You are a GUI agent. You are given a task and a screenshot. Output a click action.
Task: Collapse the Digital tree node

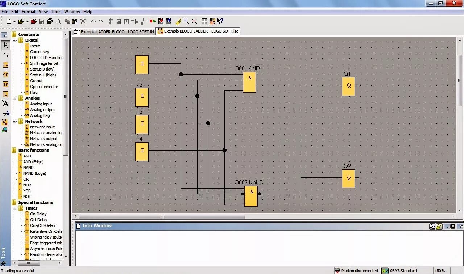[15, 40]
